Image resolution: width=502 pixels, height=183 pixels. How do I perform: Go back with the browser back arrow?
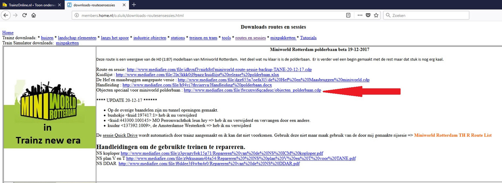(5, 15)
